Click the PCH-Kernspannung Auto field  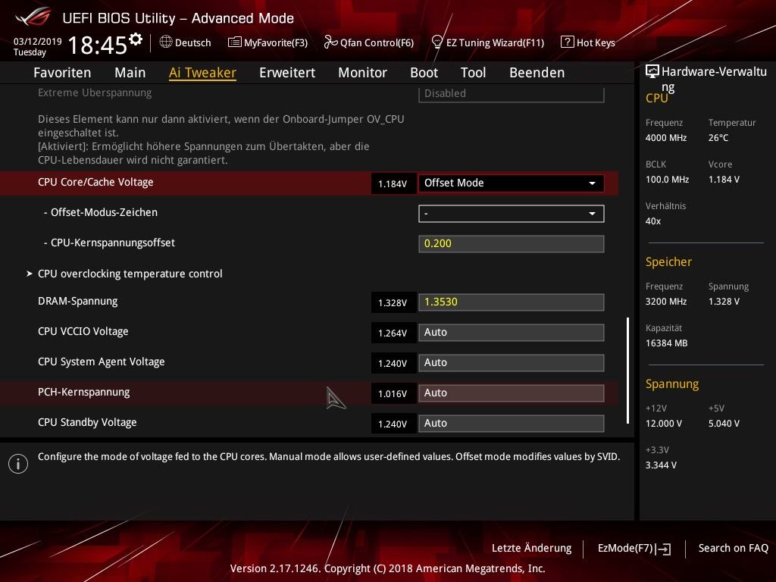512,393
